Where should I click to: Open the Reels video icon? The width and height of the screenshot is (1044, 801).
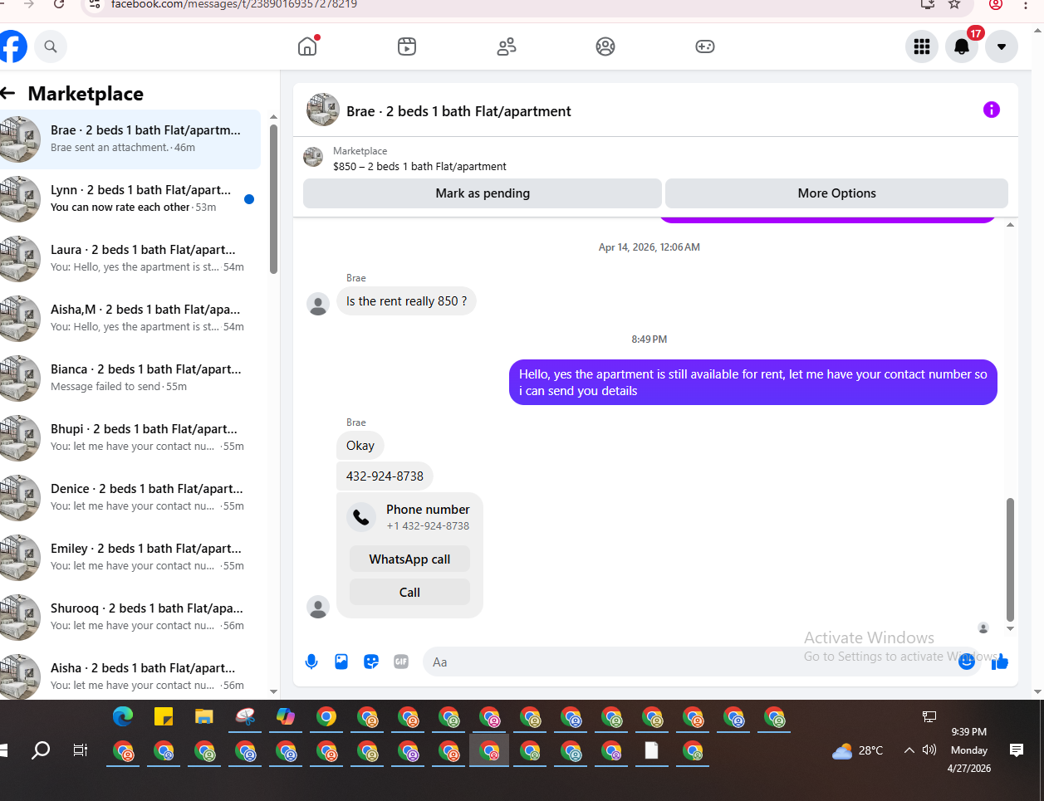point(407,46)
